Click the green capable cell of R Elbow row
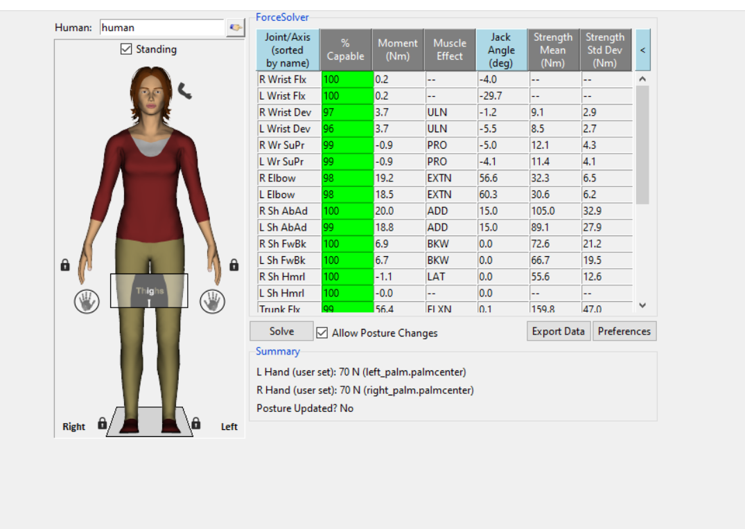This screenshot has width=745, height=529. (347, 178)
